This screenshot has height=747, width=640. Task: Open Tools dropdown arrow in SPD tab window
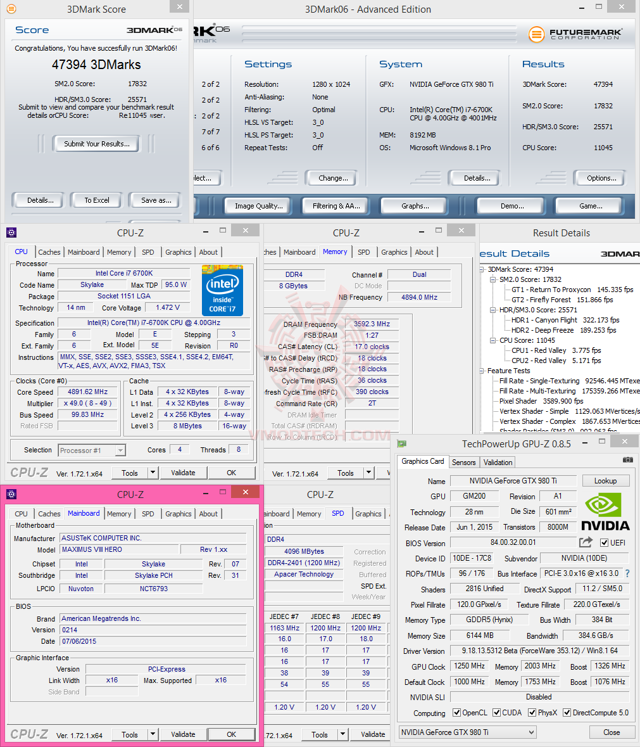point(342,734)
